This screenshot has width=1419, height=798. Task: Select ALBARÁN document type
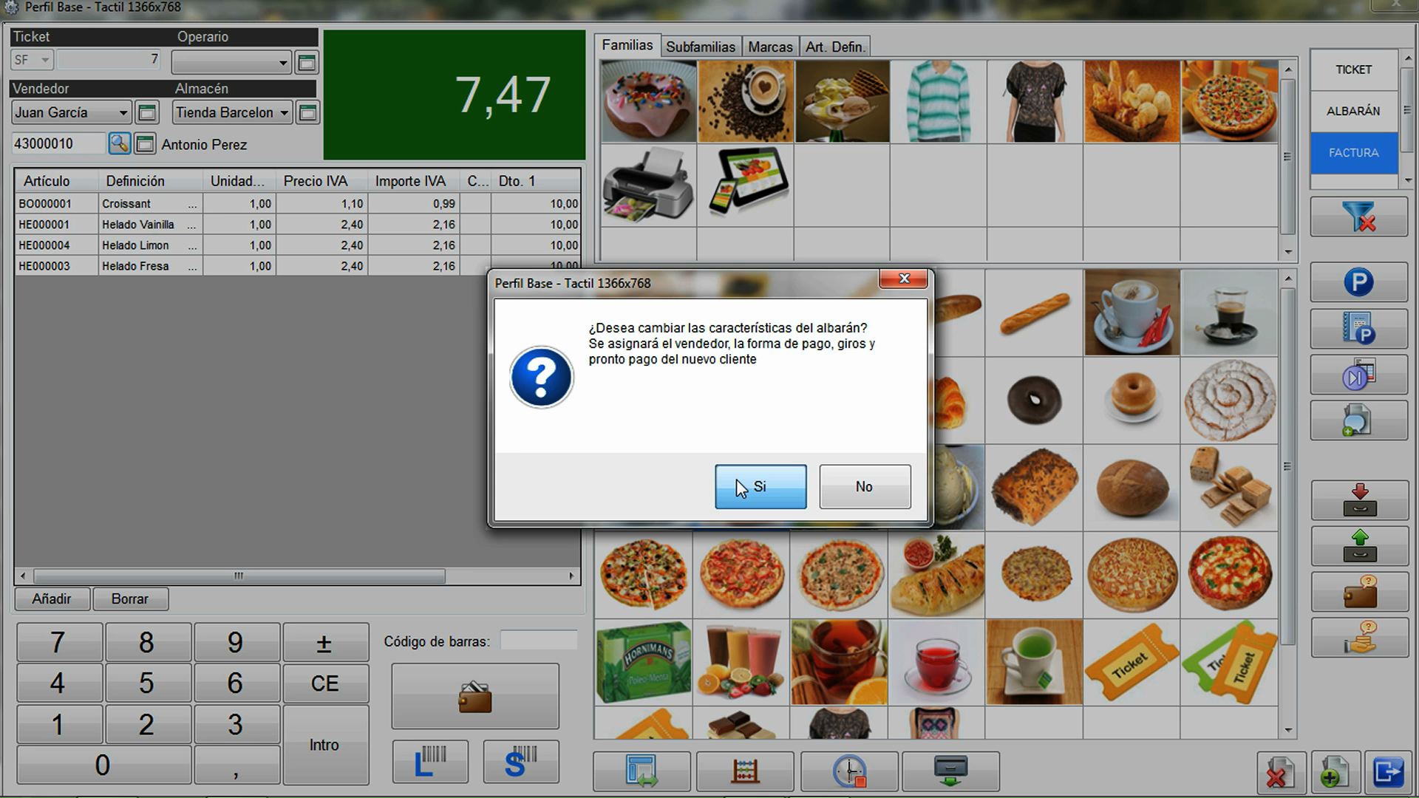pyautogui.click(x=1353, y=111)
